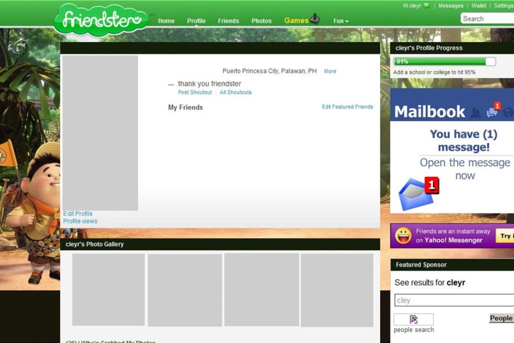
Task: Click the 'My Friends' heading
Action: [x=186, y=107]
